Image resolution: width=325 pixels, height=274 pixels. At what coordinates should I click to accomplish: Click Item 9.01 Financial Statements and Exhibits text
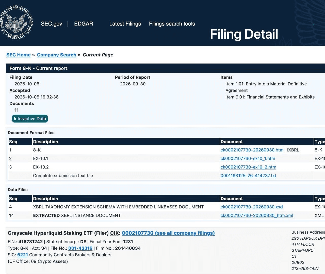(270, 97)
